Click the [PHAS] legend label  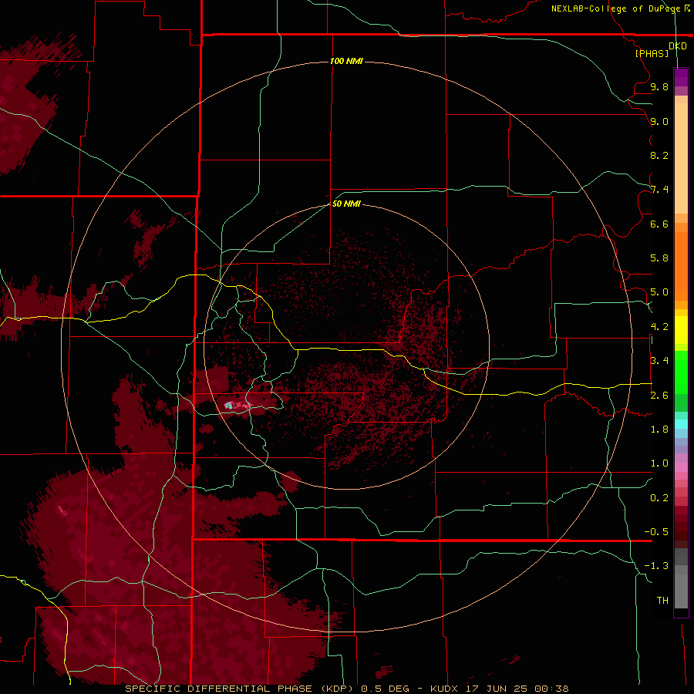[652, 53]
